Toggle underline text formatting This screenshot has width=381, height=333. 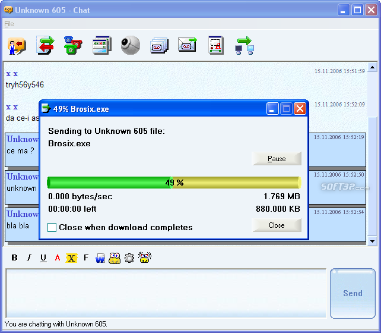pyautogui.click(x=43, y=258)
